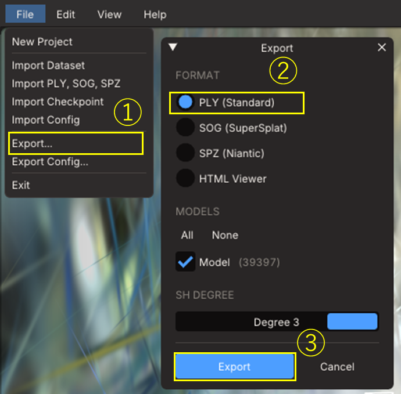Choose SOG (SuperSplat) format option
This screenshot has width=401, height=394.
point(185,128)
